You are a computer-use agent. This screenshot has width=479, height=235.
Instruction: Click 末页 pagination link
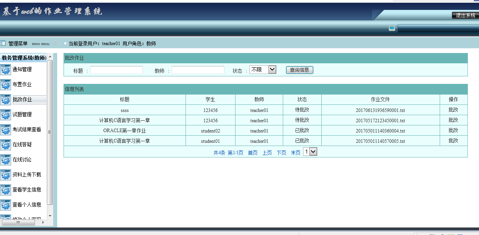tap(296, 153)
